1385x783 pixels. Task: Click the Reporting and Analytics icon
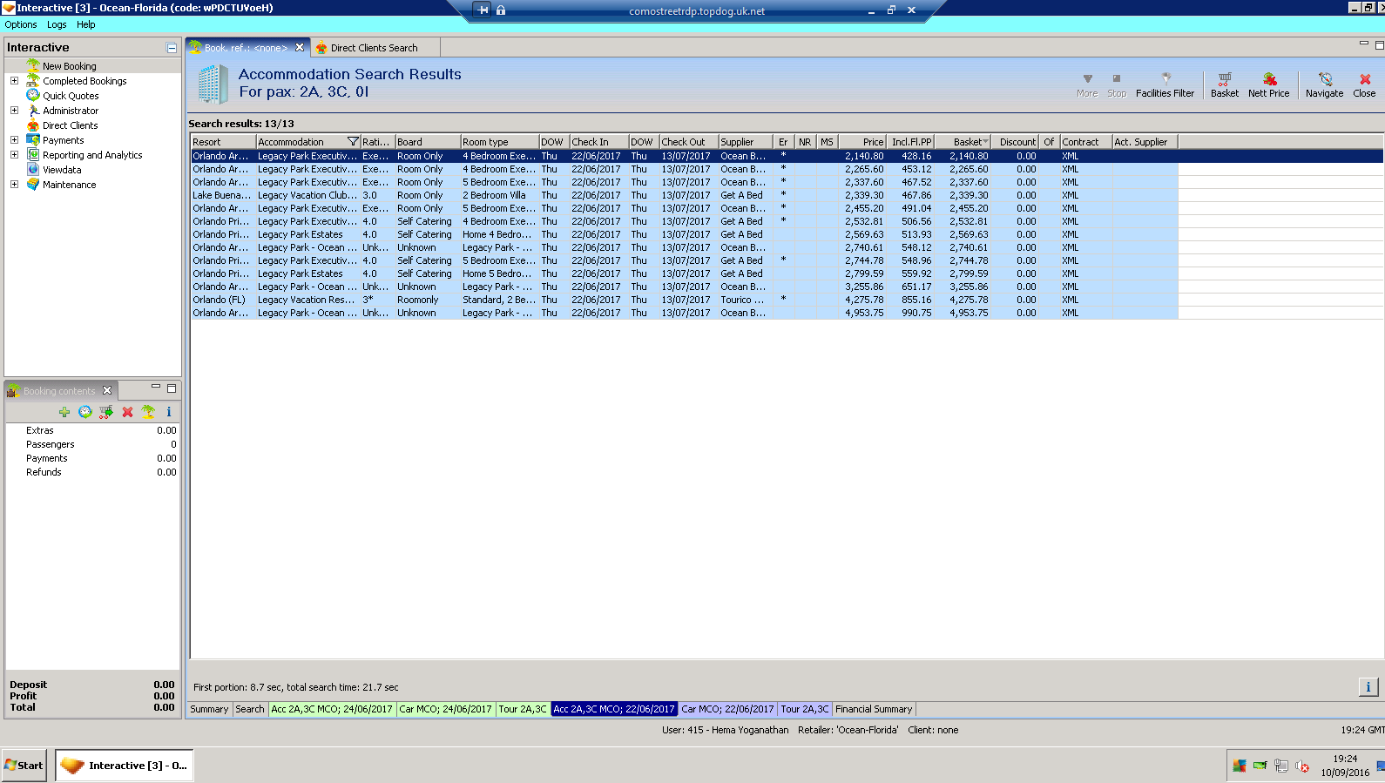point(33,154)
